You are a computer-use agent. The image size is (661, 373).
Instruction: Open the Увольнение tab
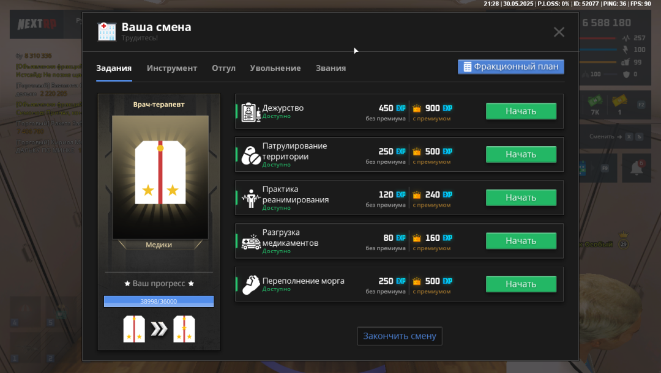tap(275, 68)
